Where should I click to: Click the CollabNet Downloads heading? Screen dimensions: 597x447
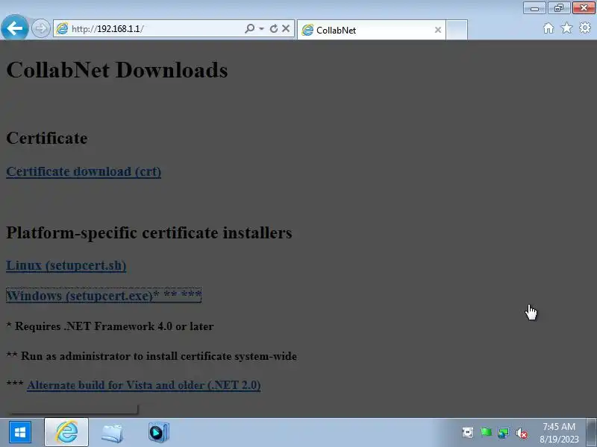click(x=117, y=70)
